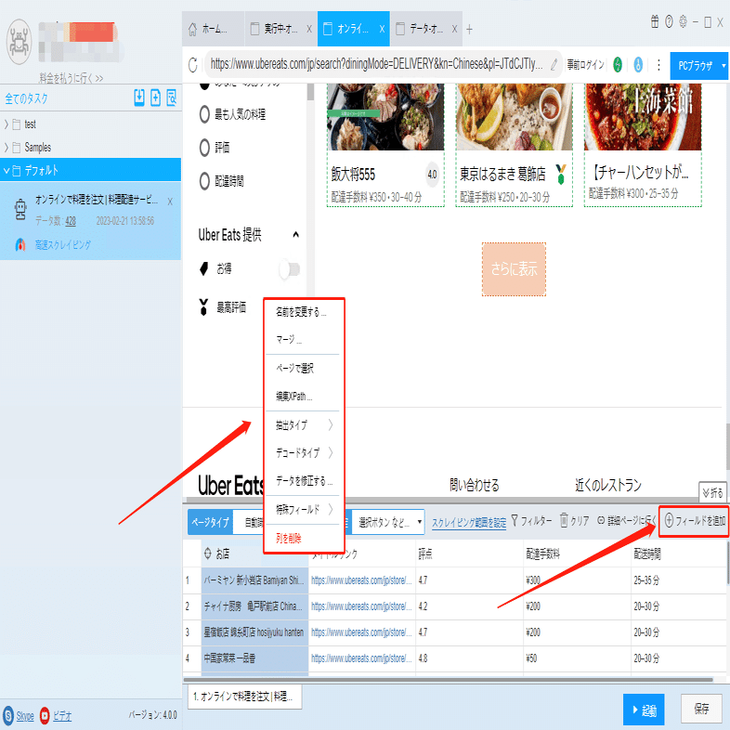The height and width of the screenshot is (730, 730).
Task: Click the data count 428 link
Action: (71, 221)
